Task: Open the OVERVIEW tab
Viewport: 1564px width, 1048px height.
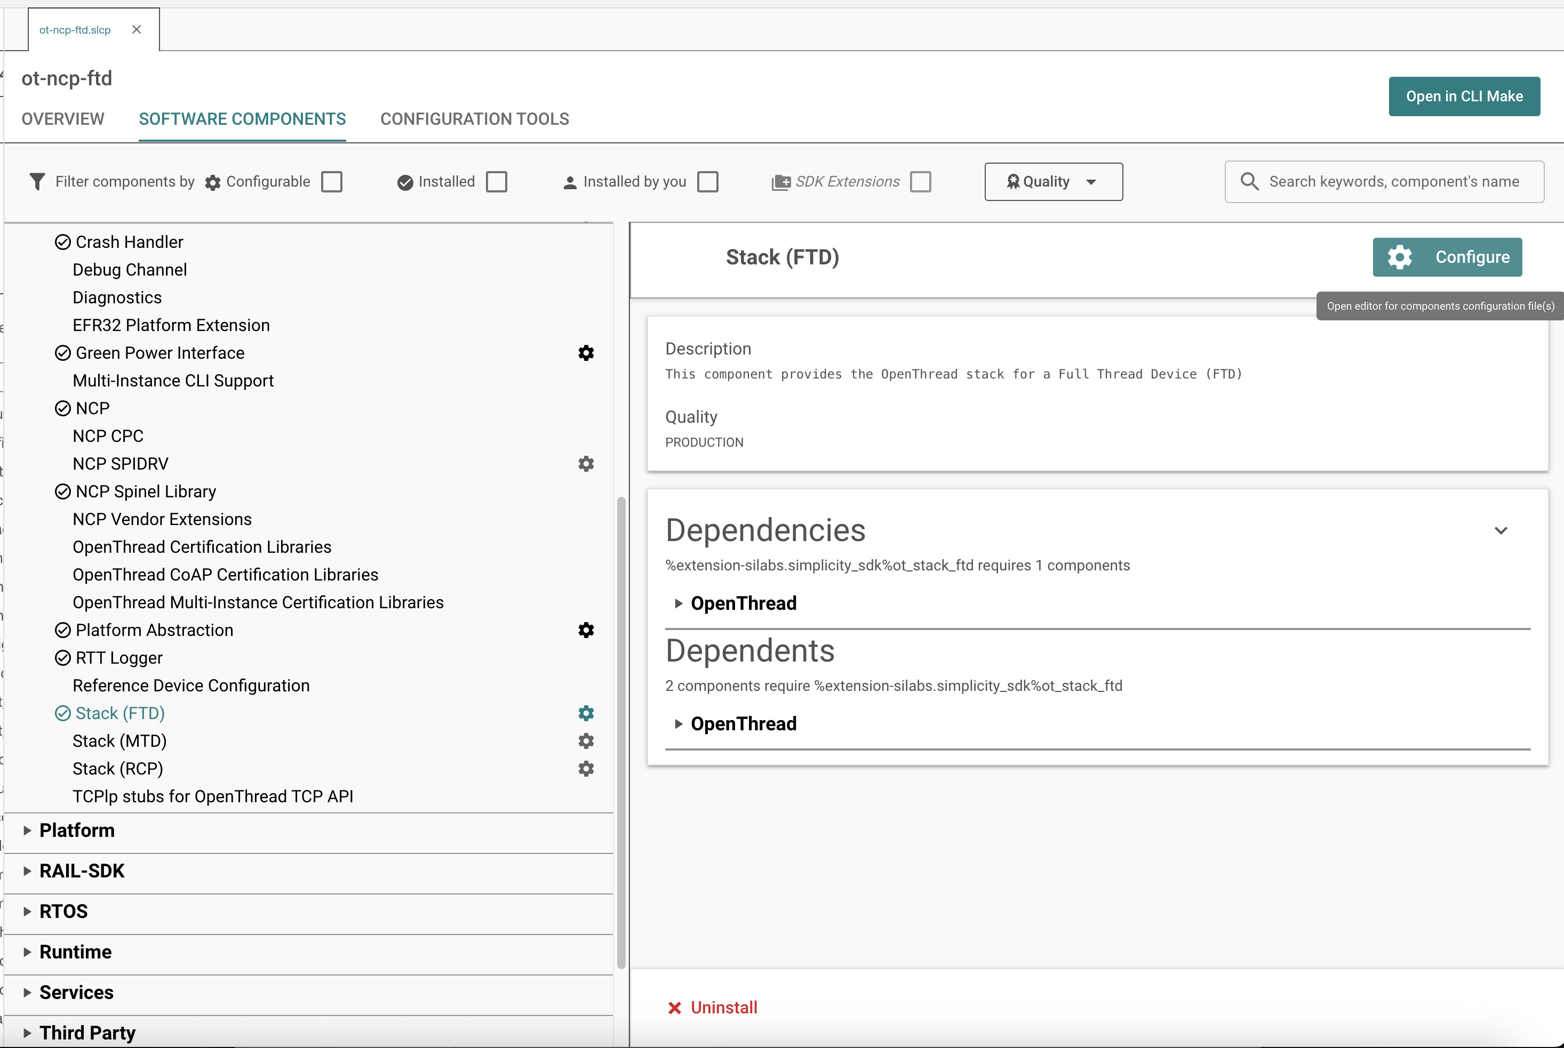Action: (x=63, y=119)
